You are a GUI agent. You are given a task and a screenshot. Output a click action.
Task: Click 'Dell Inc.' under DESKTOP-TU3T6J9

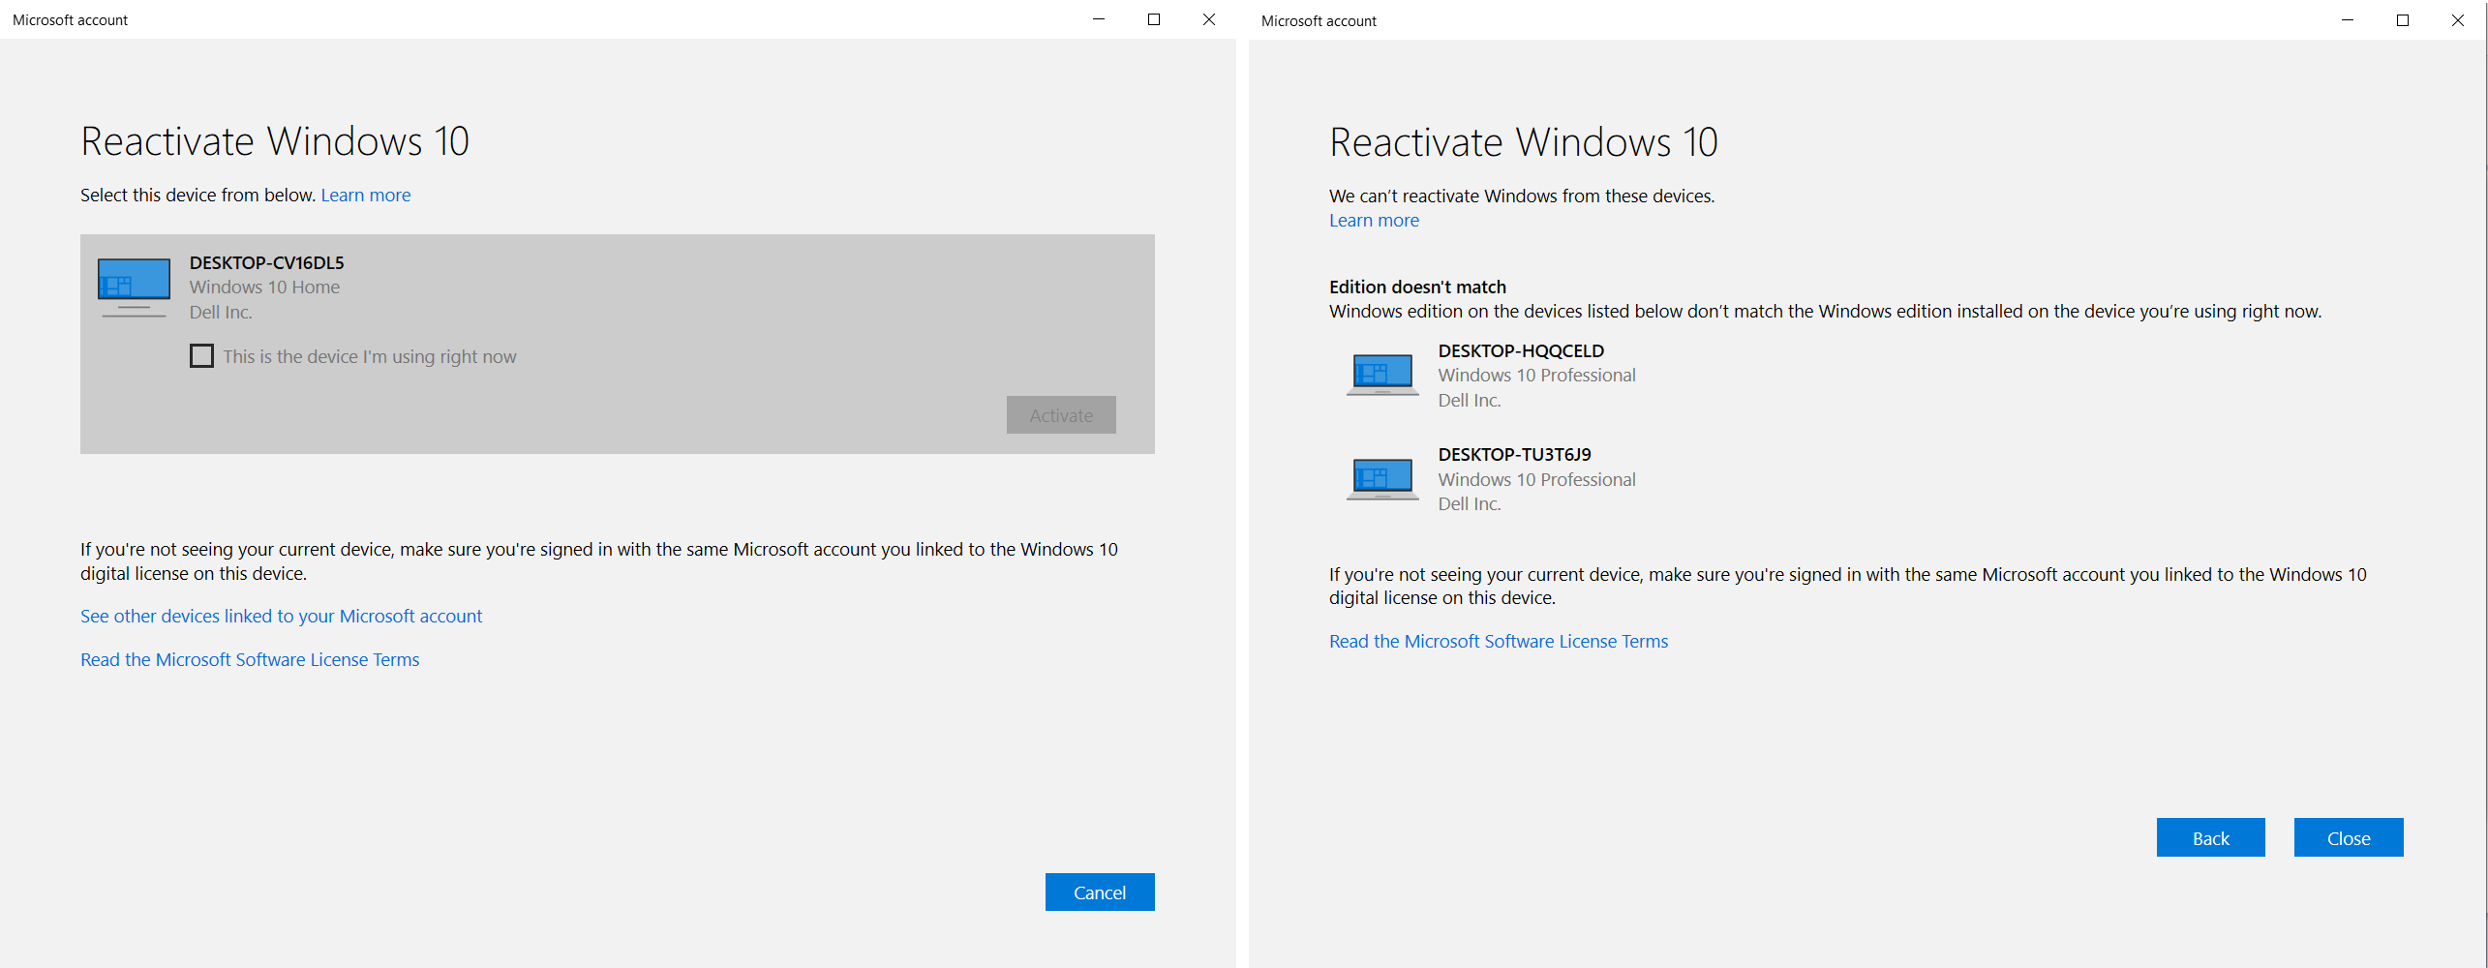click(x=1470, y=504)
